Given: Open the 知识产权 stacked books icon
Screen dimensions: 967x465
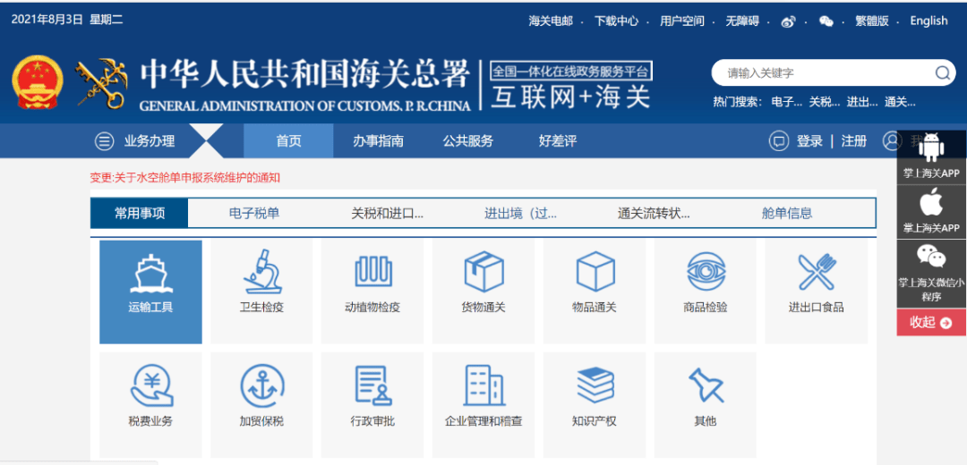Looking at the screenshot, I should click(x=595, y=385).
